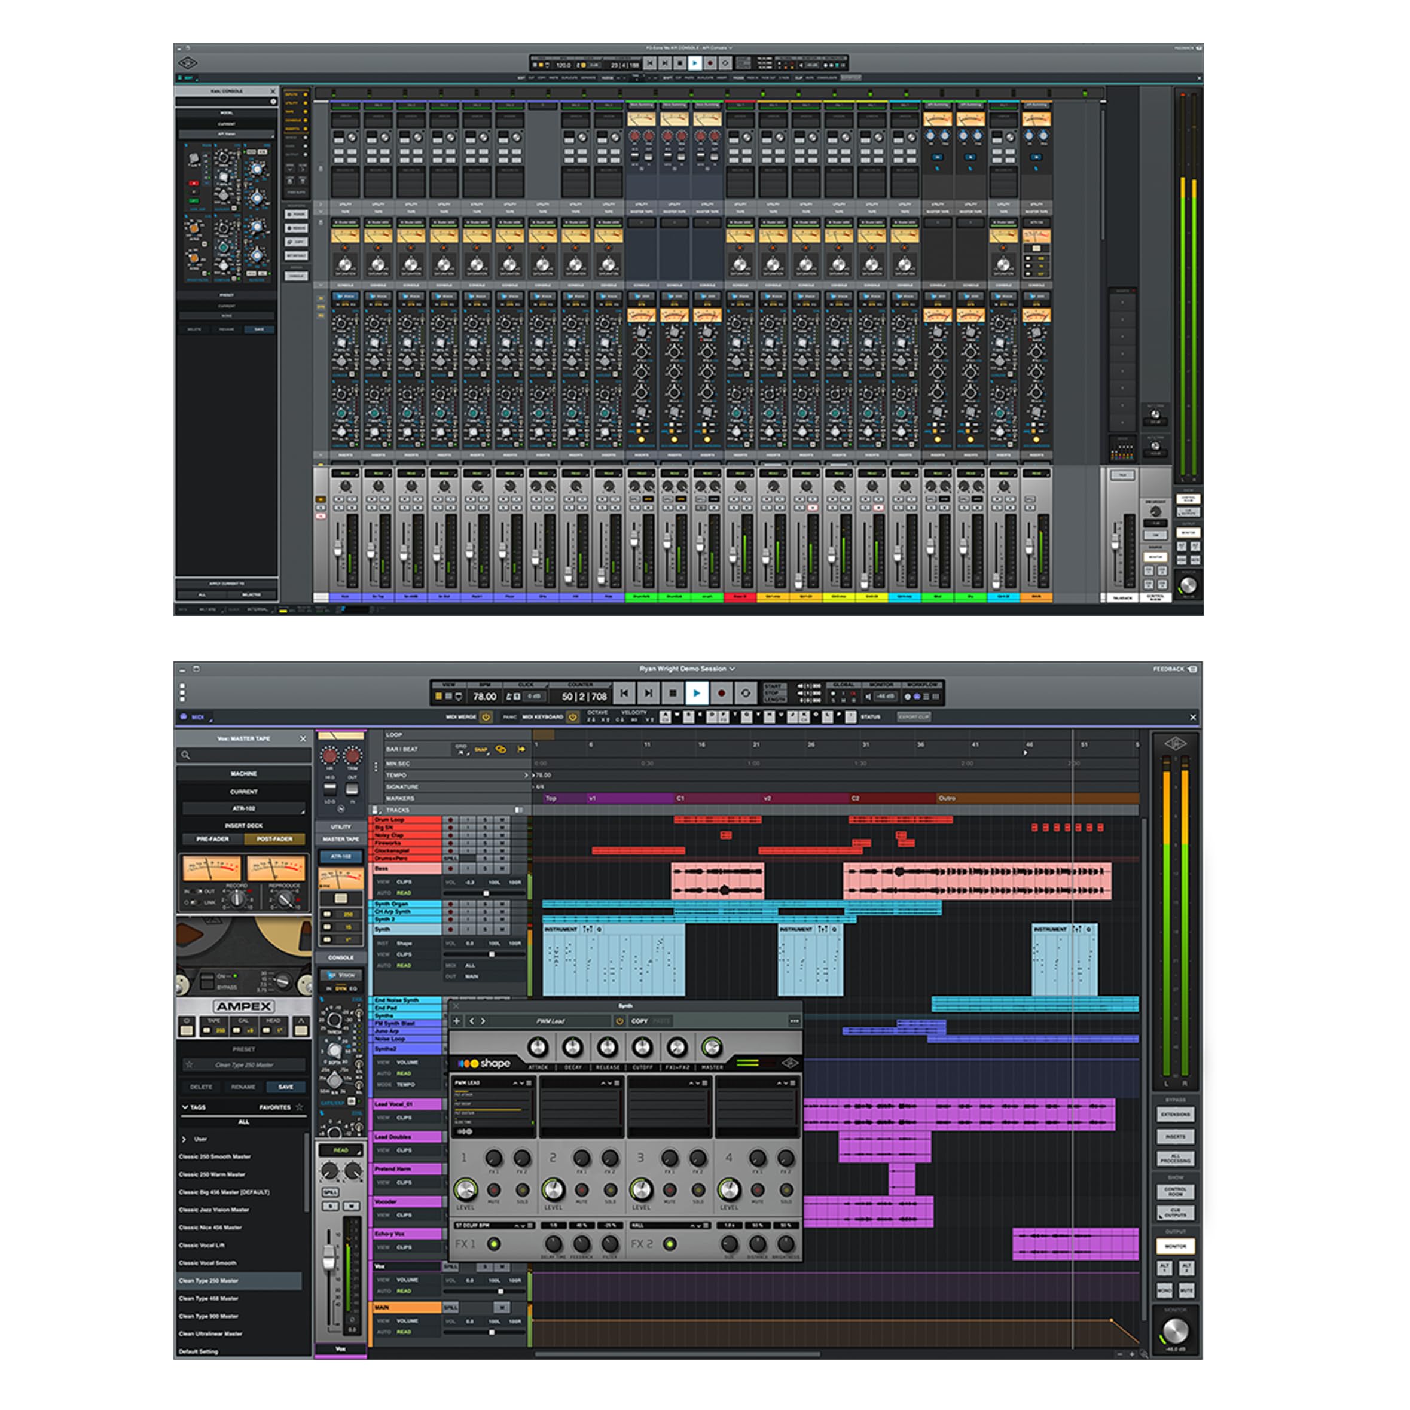Toggle the MIDI KEYBOARD power switch
This screenshot has height=1410, width=1410.
[573, 718]
